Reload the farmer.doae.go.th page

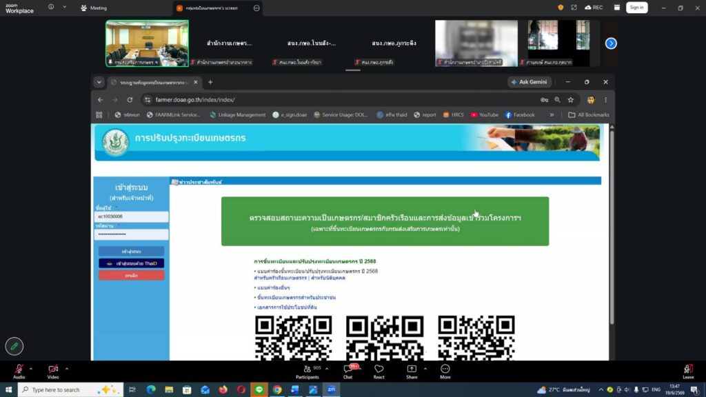130,100
